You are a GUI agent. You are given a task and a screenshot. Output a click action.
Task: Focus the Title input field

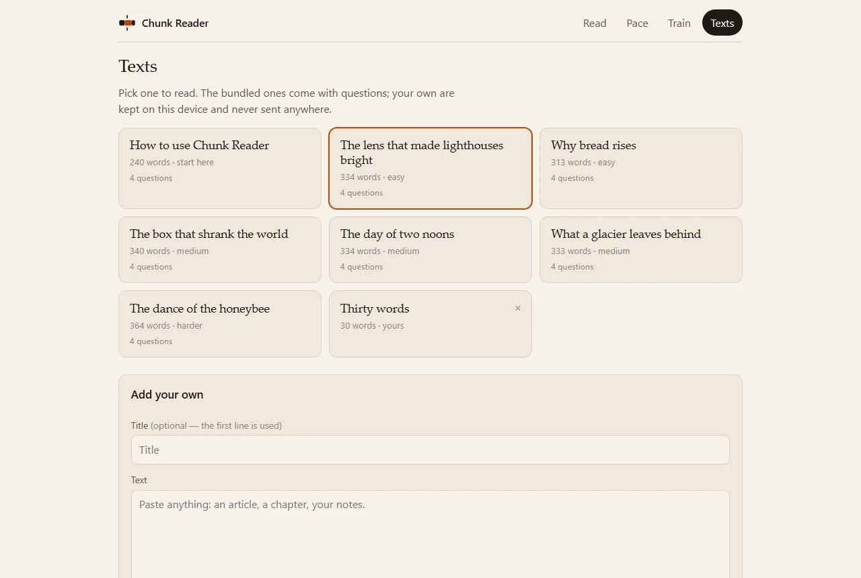click(x=430, y=450)
